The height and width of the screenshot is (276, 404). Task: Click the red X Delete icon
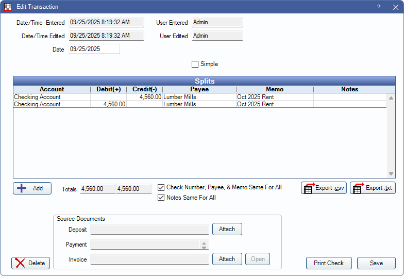[x=21, y=263]
